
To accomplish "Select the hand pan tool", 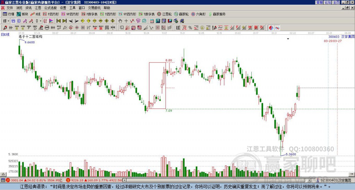I will tap(120, 21).
